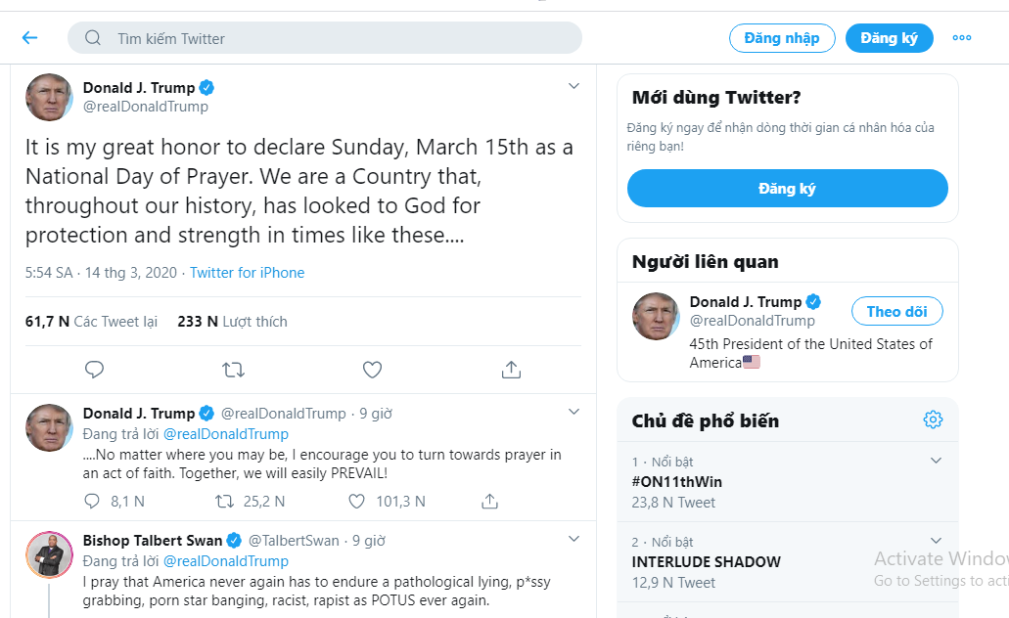The width and height of the screenshot is (1009, 618).
Task: Follow Donald J. Trump with Theo dõi
Action: (896, 311)
